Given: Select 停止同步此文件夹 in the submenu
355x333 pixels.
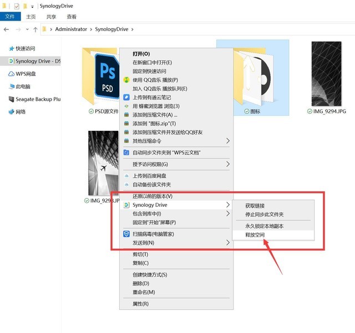Looking at the screenshot, I should [273, 214].
